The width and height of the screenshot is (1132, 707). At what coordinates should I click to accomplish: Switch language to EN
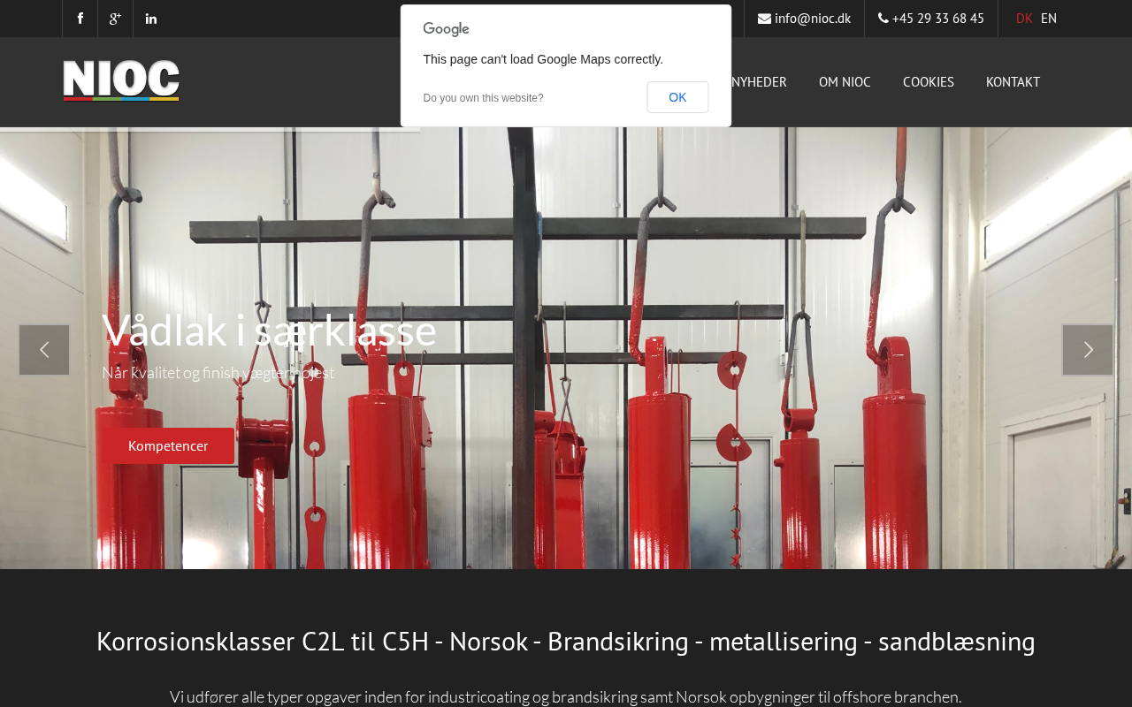(1049, 19)
